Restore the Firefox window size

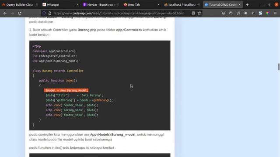269,5
